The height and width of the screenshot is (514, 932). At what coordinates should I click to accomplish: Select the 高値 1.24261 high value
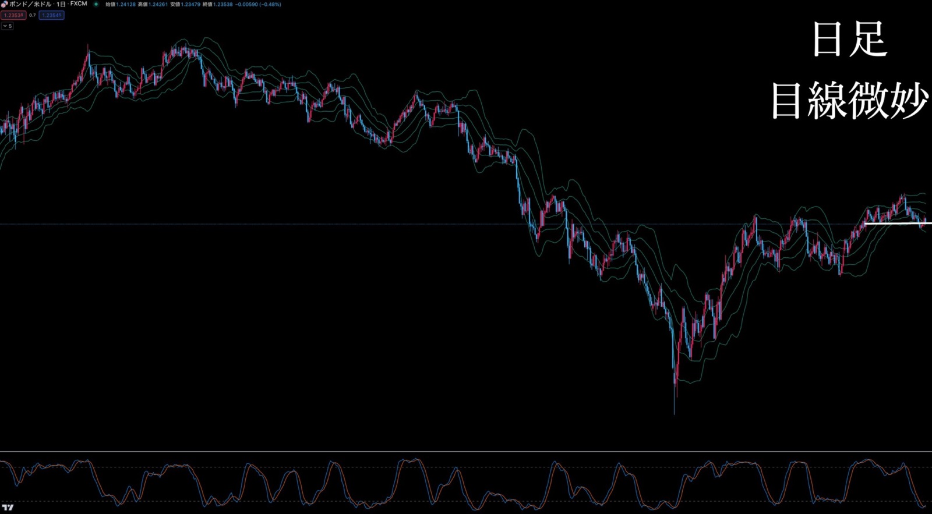click(x=153, y=4)
